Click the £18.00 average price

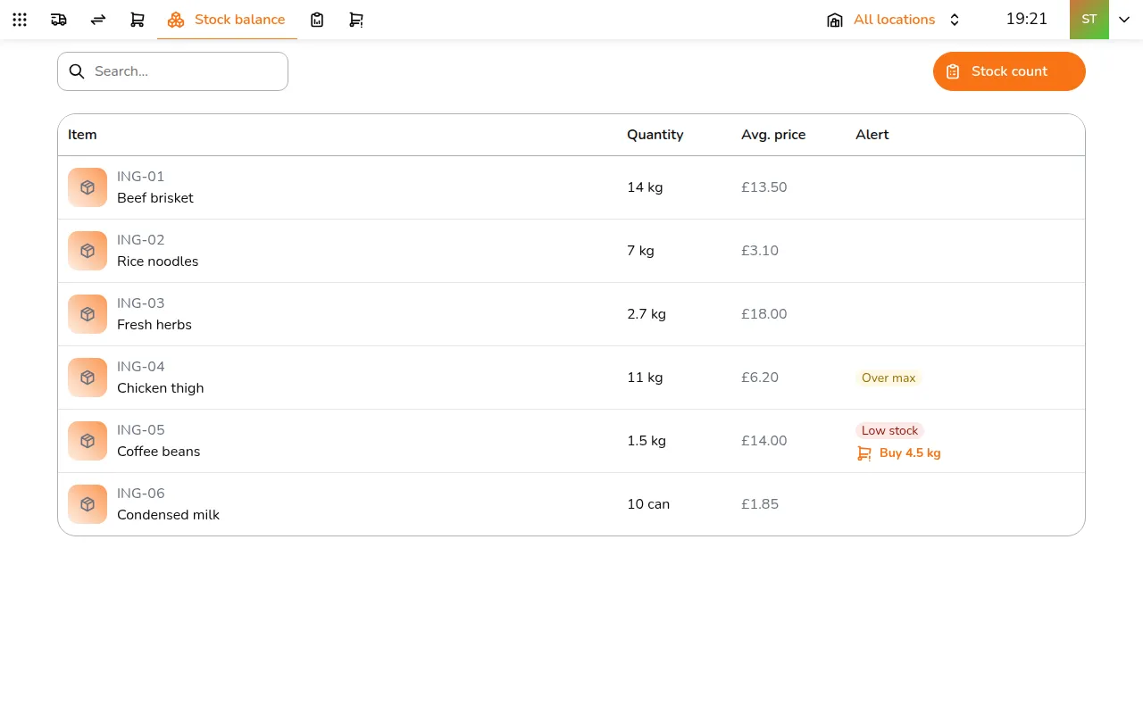pyautogui.click(x=764, y=314)
